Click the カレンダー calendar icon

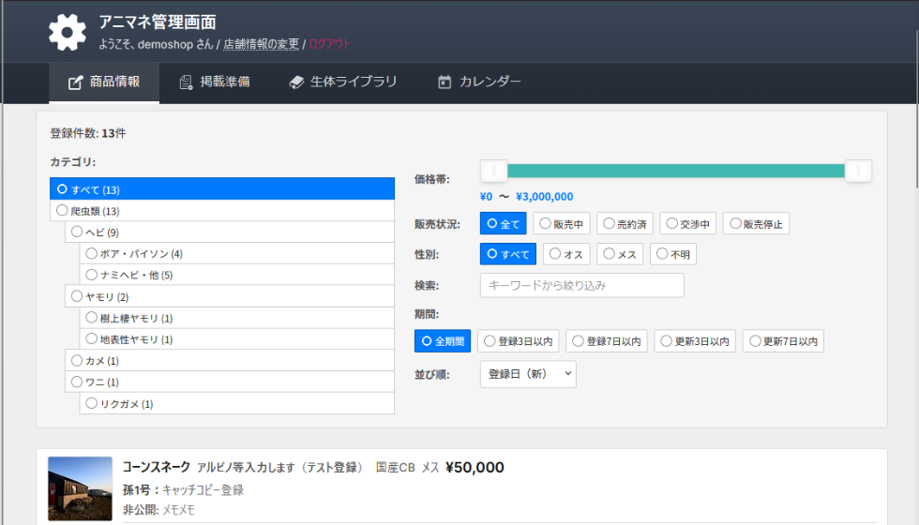(x=444, y=82)
